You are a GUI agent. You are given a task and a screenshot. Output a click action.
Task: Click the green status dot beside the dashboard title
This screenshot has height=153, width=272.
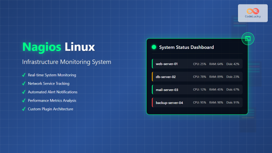pos(154,47)
